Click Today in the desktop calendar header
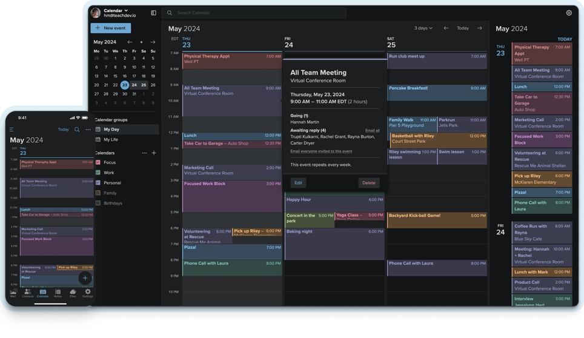584x338 pixels. tap(463, 28)
